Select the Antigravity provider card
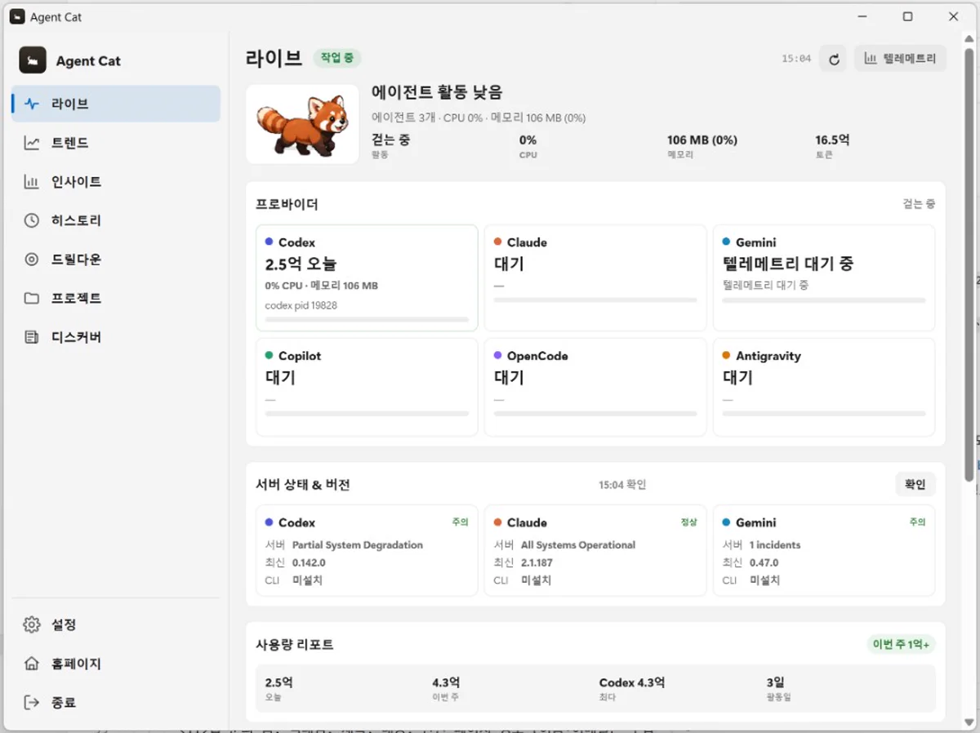 point(824,388)
